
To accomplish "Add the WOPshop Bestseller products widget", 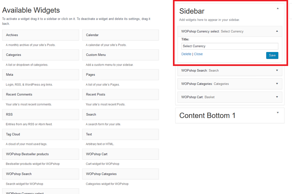I will [41, 154].
